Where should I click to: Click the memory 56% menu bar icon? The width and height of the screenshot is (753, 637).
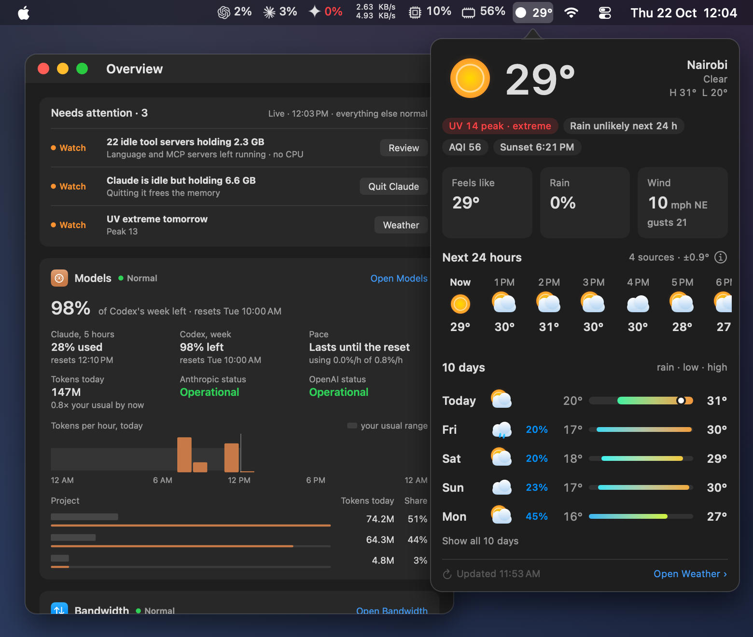pos(483,12)
